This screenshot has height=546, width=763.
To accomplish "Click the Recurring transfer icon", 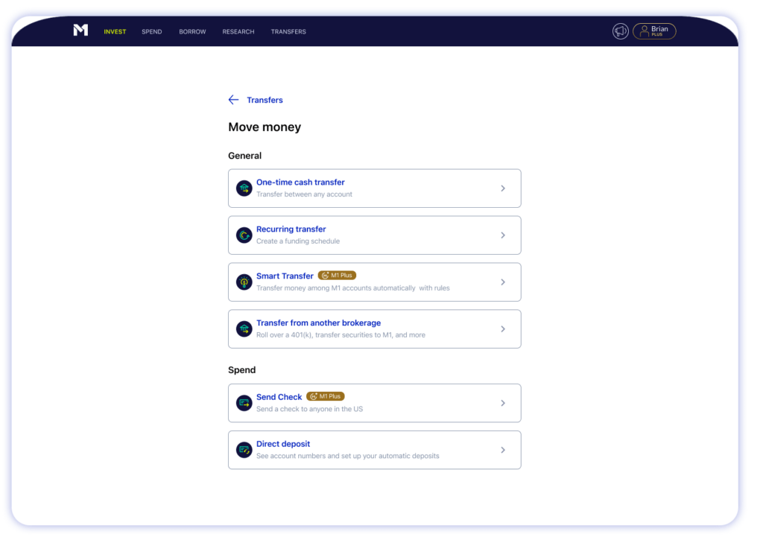I will 244,235.
